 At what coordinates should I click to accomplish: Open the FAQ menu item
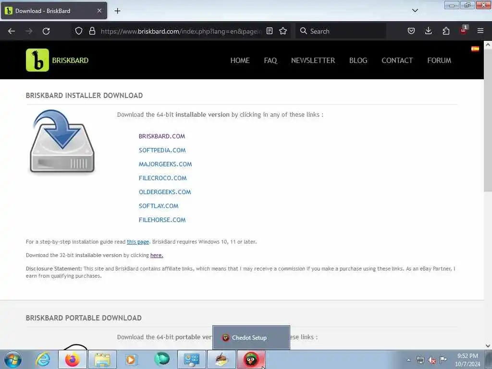[271, 60]
